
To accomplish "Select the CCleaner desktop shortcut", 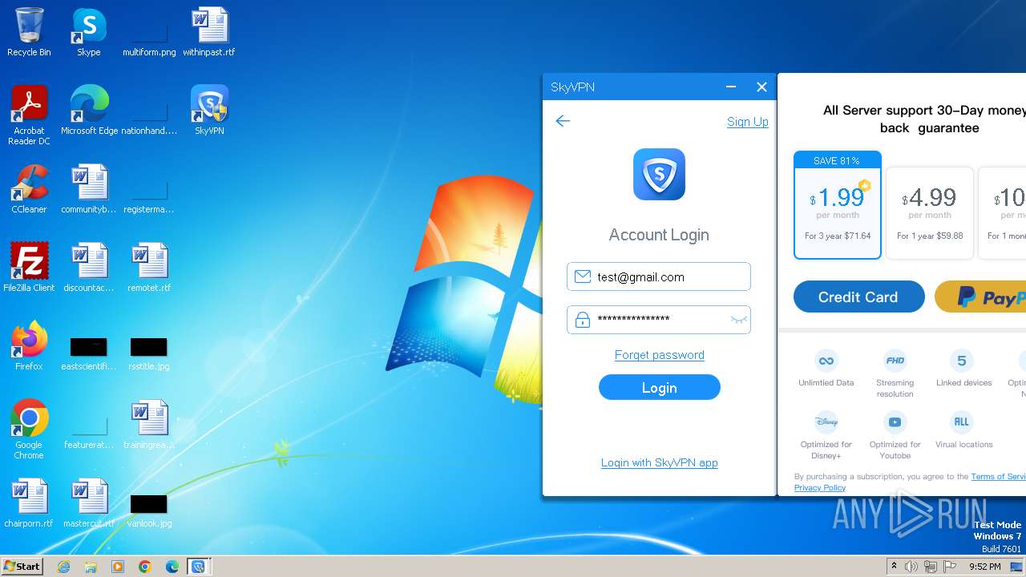I will tap(29, 189).
